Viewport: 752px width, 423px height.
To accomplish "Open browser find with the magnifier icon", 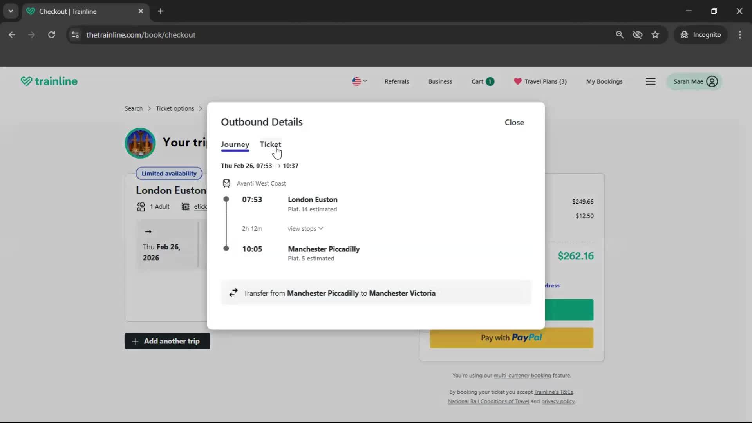I will click(x=620, y=34).
